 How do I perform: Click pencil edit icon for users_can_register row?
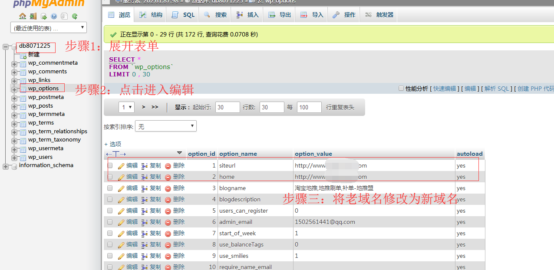pos(121,211)
